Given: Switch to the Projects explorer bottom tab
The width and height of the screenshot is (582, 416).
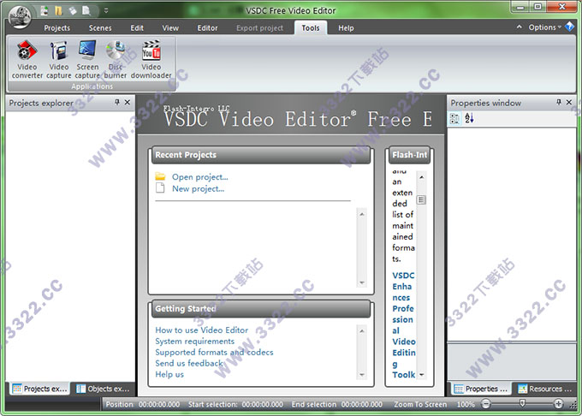Looking at the screenshot, I should pos(39,389).
